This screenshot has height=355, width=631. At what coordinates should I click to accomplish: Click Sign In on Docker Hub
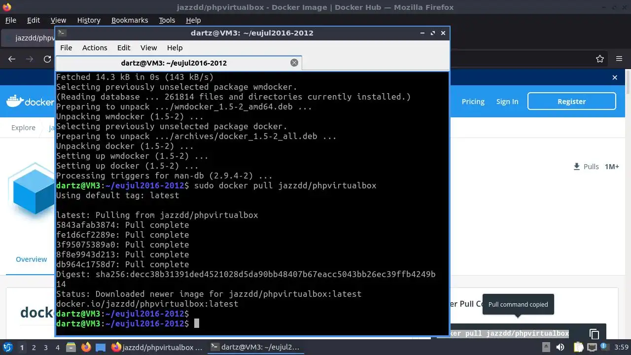[507, 102]
